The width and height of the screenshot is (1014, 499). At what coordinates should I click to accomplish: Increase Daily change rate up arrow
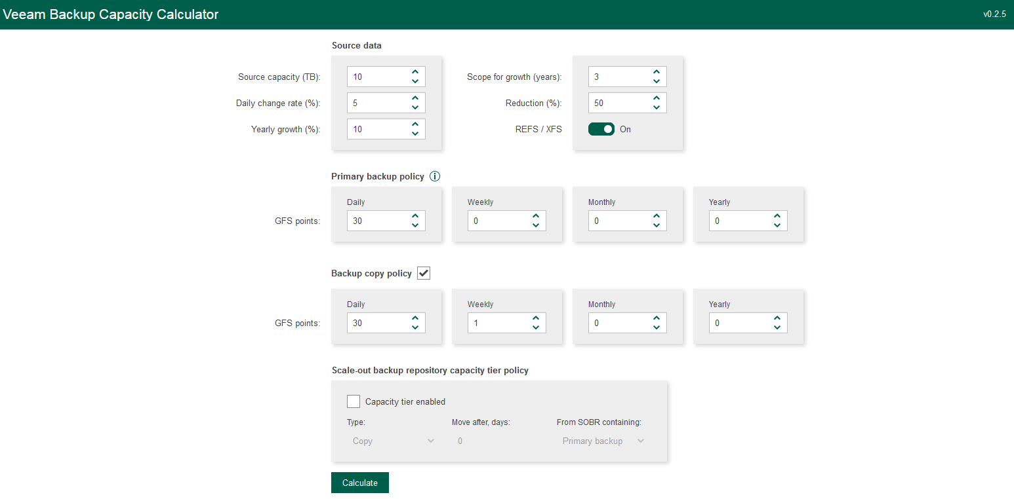click(x=415, y=98)
